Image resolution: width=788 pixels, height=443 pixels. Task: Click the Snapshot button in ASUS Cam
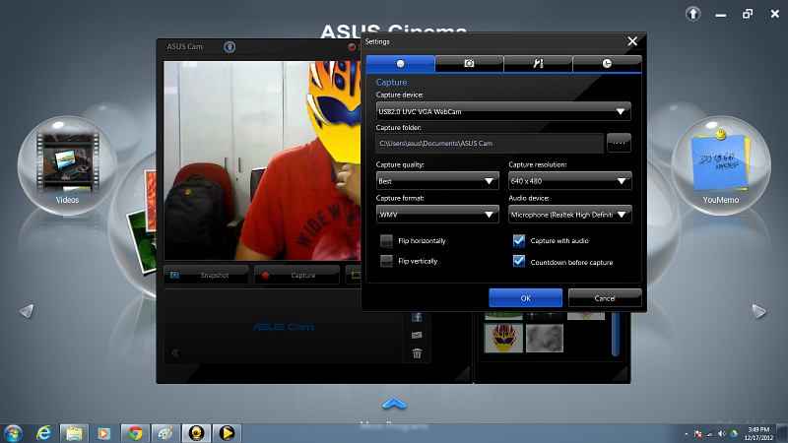point(206,276)
